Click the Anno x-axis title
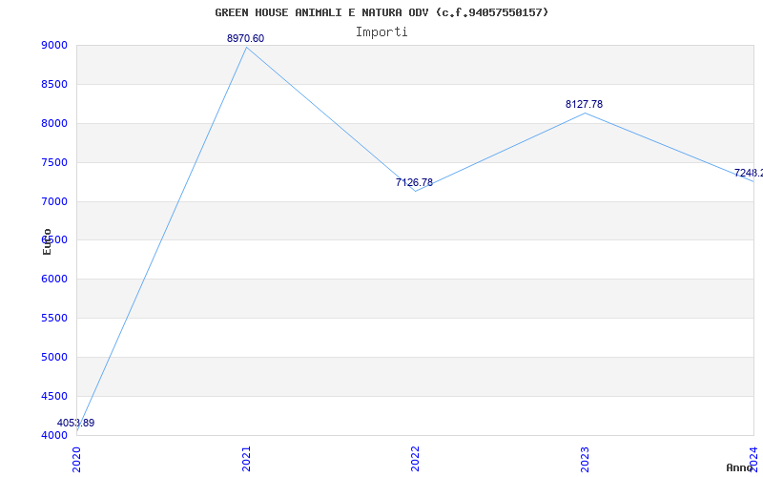 point(740,467)
